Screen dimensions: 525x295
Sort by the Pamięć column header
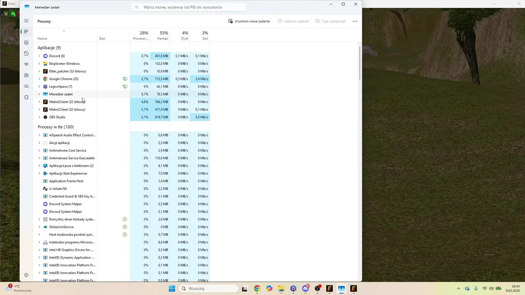tap(160, 35)
